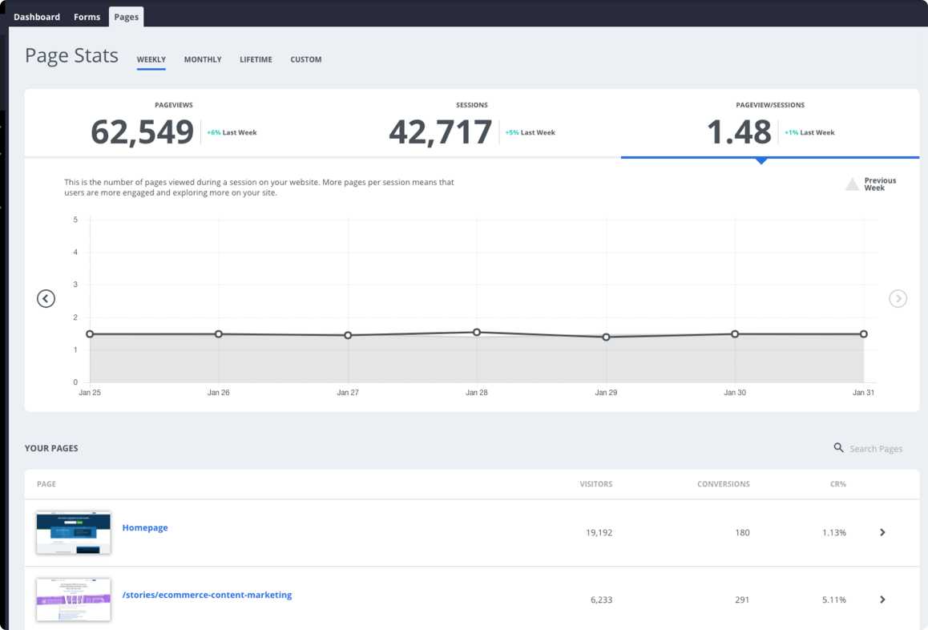
Task: Open /stories/ecommerce-content-marketing page link
Action: (x=207, y=595)
